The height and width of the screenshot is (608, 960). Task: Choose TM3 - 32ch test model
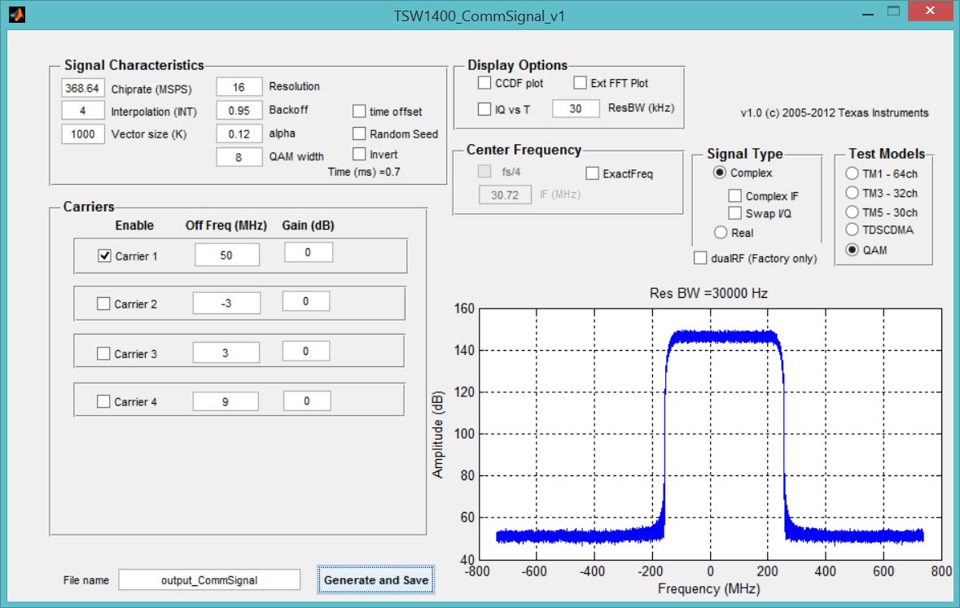tap(852, 193)
